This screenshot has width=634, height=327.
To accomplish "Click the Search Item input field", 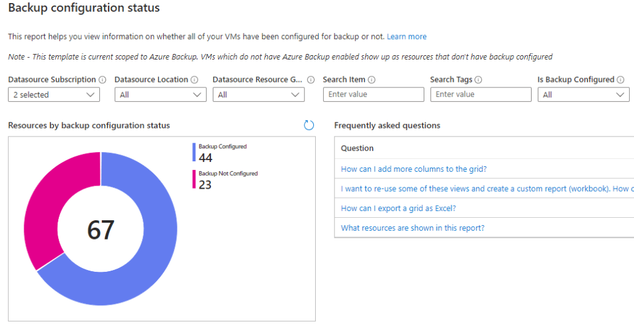I will pyautogui.click(x=373, y=95).
